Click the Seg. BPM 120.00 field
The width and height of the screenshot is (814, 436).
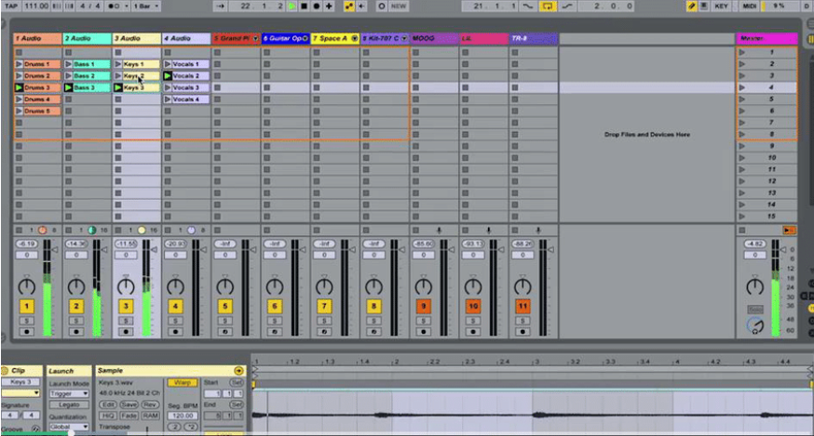[183, 416]
